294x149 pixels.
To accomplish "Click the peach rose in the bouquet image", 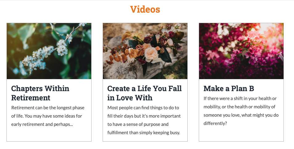I will (151, 54).
